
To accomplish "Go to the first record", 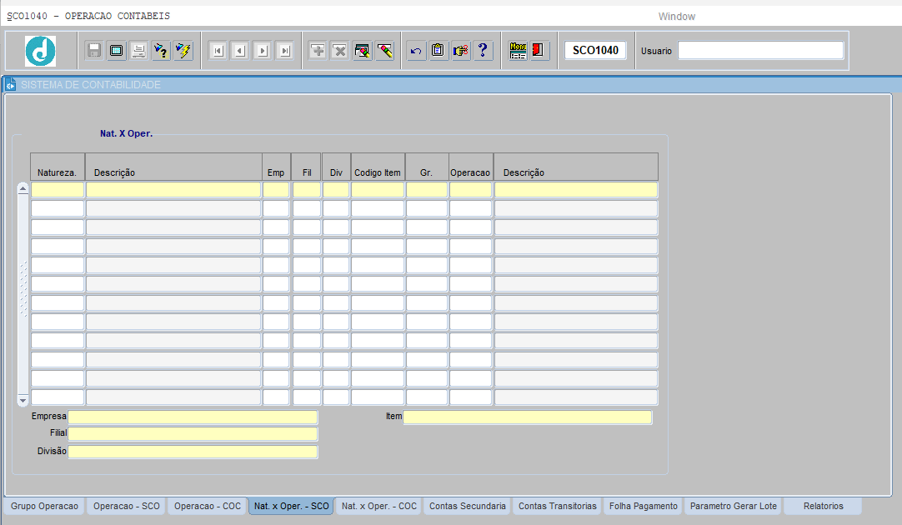I will (x=218, y=51).
